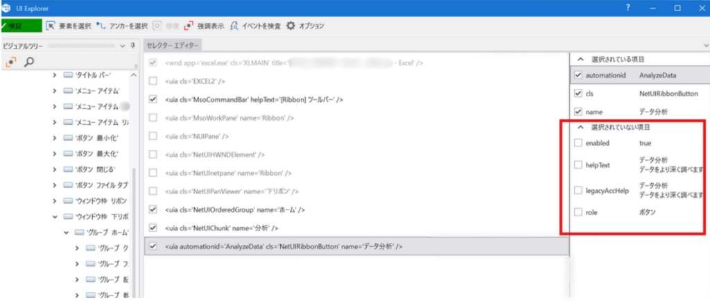The height and width of the screenshot is (301, 710).
Task: Click the green 検証 validate button
Action: (x=21, y=26)
